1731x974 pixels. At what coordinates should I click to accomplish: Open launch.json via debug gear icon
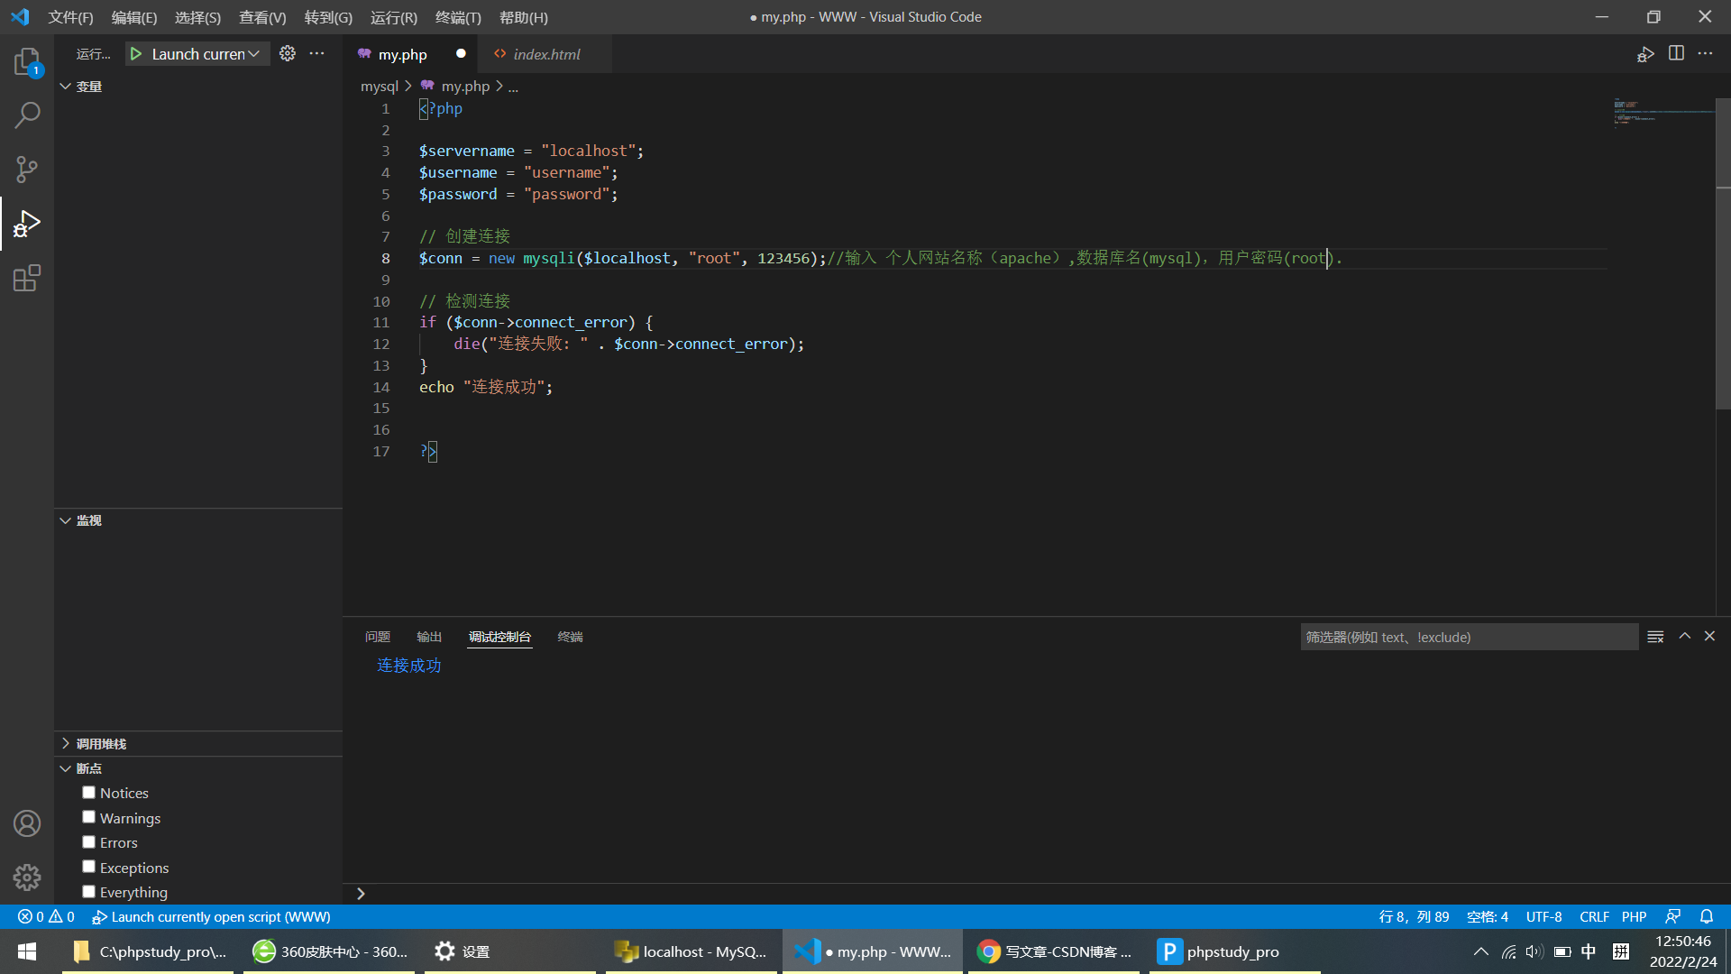tap(288, 54)
